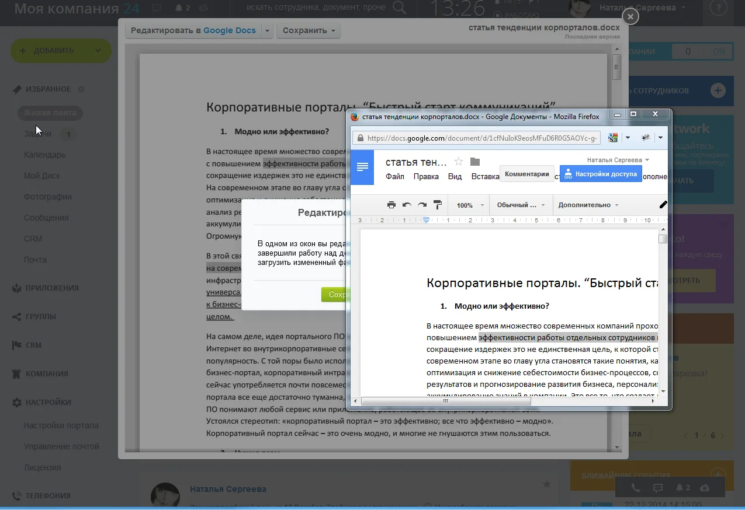Open the Вставка menu in Google Docs
The height and width of the screenshot is (510, 745).
point(485,176)
